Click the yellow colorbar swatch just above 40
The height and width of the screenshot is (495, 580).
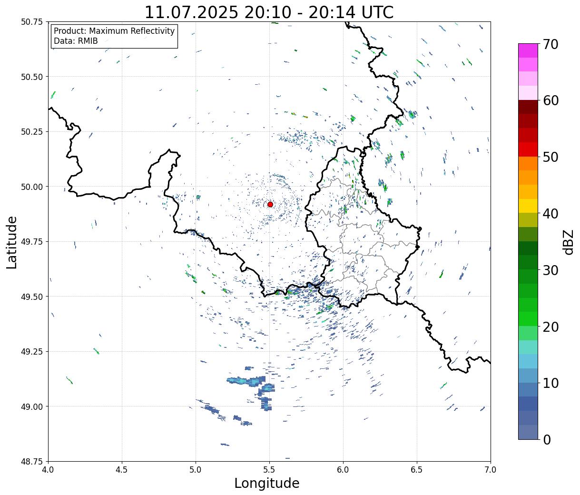pos(528,206)
